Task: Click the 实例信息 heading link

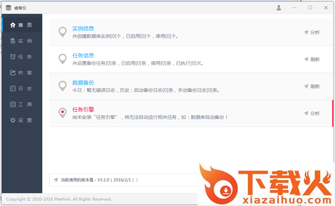Action: pos(83,29)
